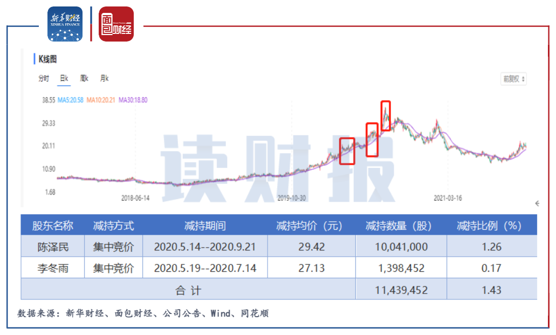
Task: Click the total quantity 11,439,452 cell
Action: click(401, 290)
